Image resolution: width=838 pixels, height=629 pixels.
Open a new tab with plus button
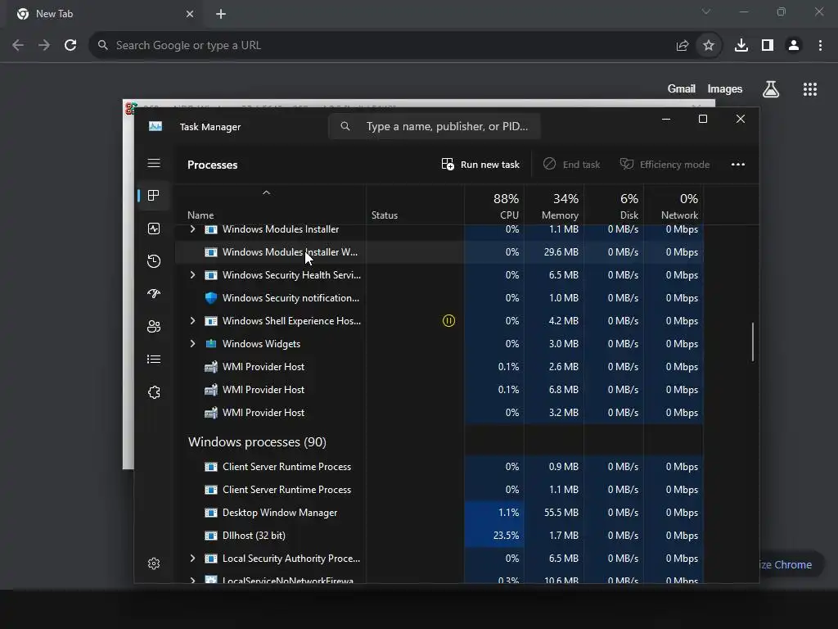(x=221, y=14)
